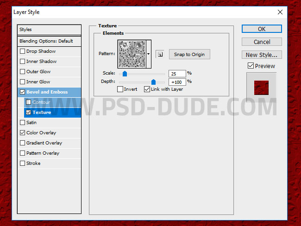Viewport: 301px width, 226px height.
Task: Click the Cancel button
Action: [262, 42]
